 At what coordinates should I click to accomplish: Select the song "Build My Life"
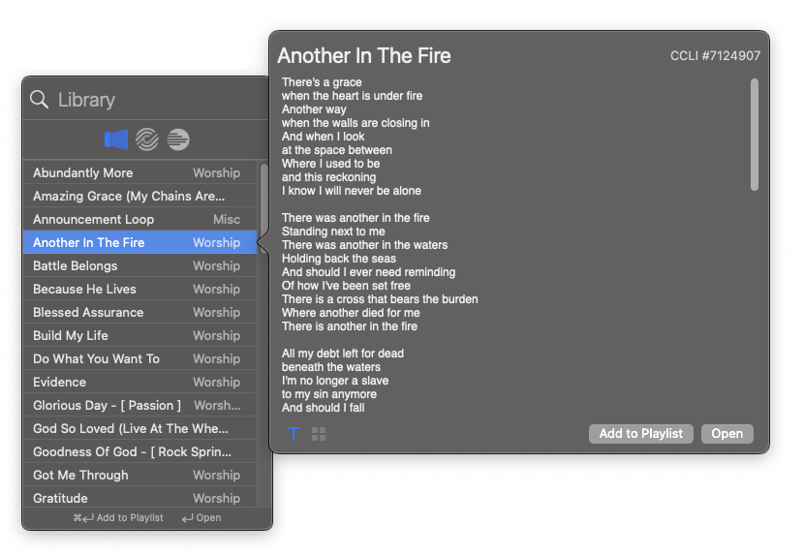pos(139,335)
